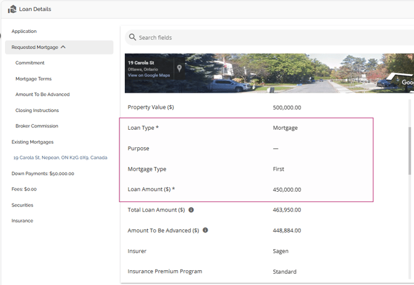This screenshot has width=414, height=285.
Task: Click the search magnifier icon
Action: point(132,38)
